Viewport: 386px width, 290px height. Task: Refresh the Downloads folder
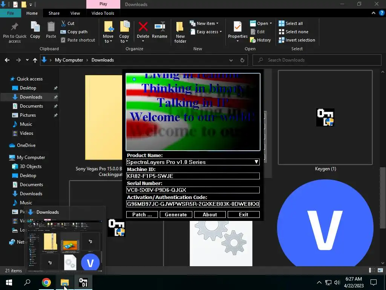click(x=242, y=60)
